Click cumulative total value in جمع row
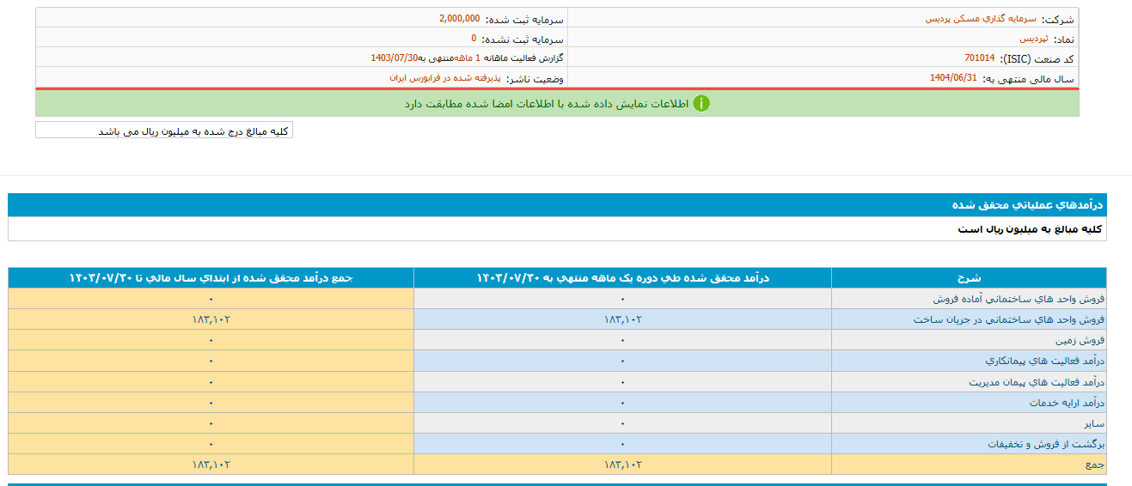The width and height of the screenshot is (1132, 486). click(211, 465)
